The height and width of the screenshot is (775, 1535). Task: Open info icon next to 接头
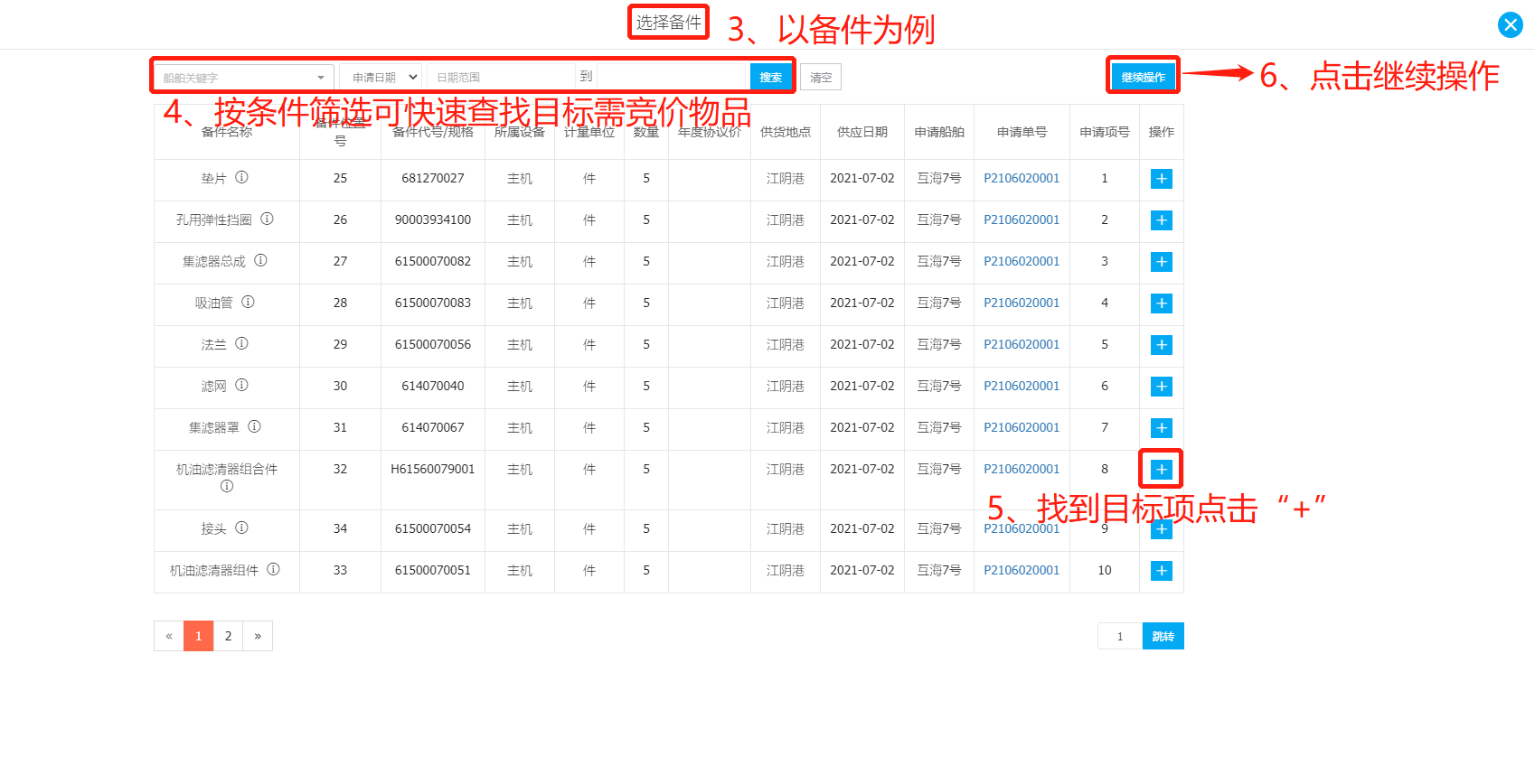(x=241, y=528)
